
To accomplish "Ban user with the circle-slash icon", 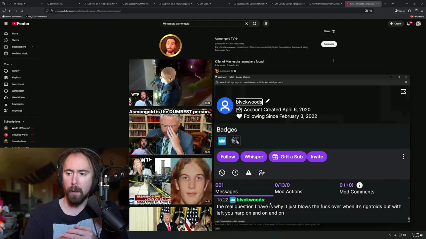I will click(x=222, y=173).
